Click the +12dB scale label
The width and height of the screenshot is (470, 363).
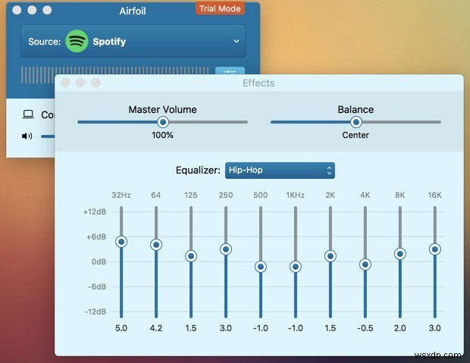(95, 212)
